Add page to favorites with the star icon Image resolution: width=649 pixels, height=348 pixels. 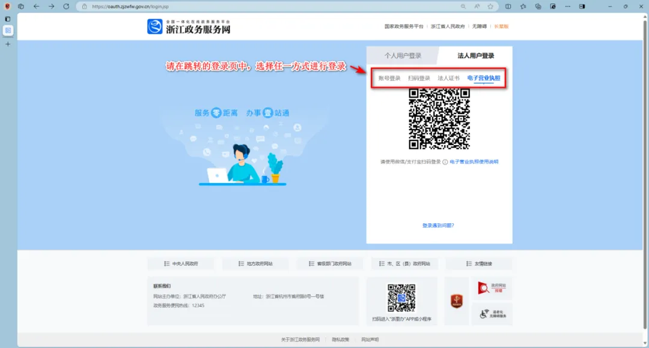coord(490,7)
